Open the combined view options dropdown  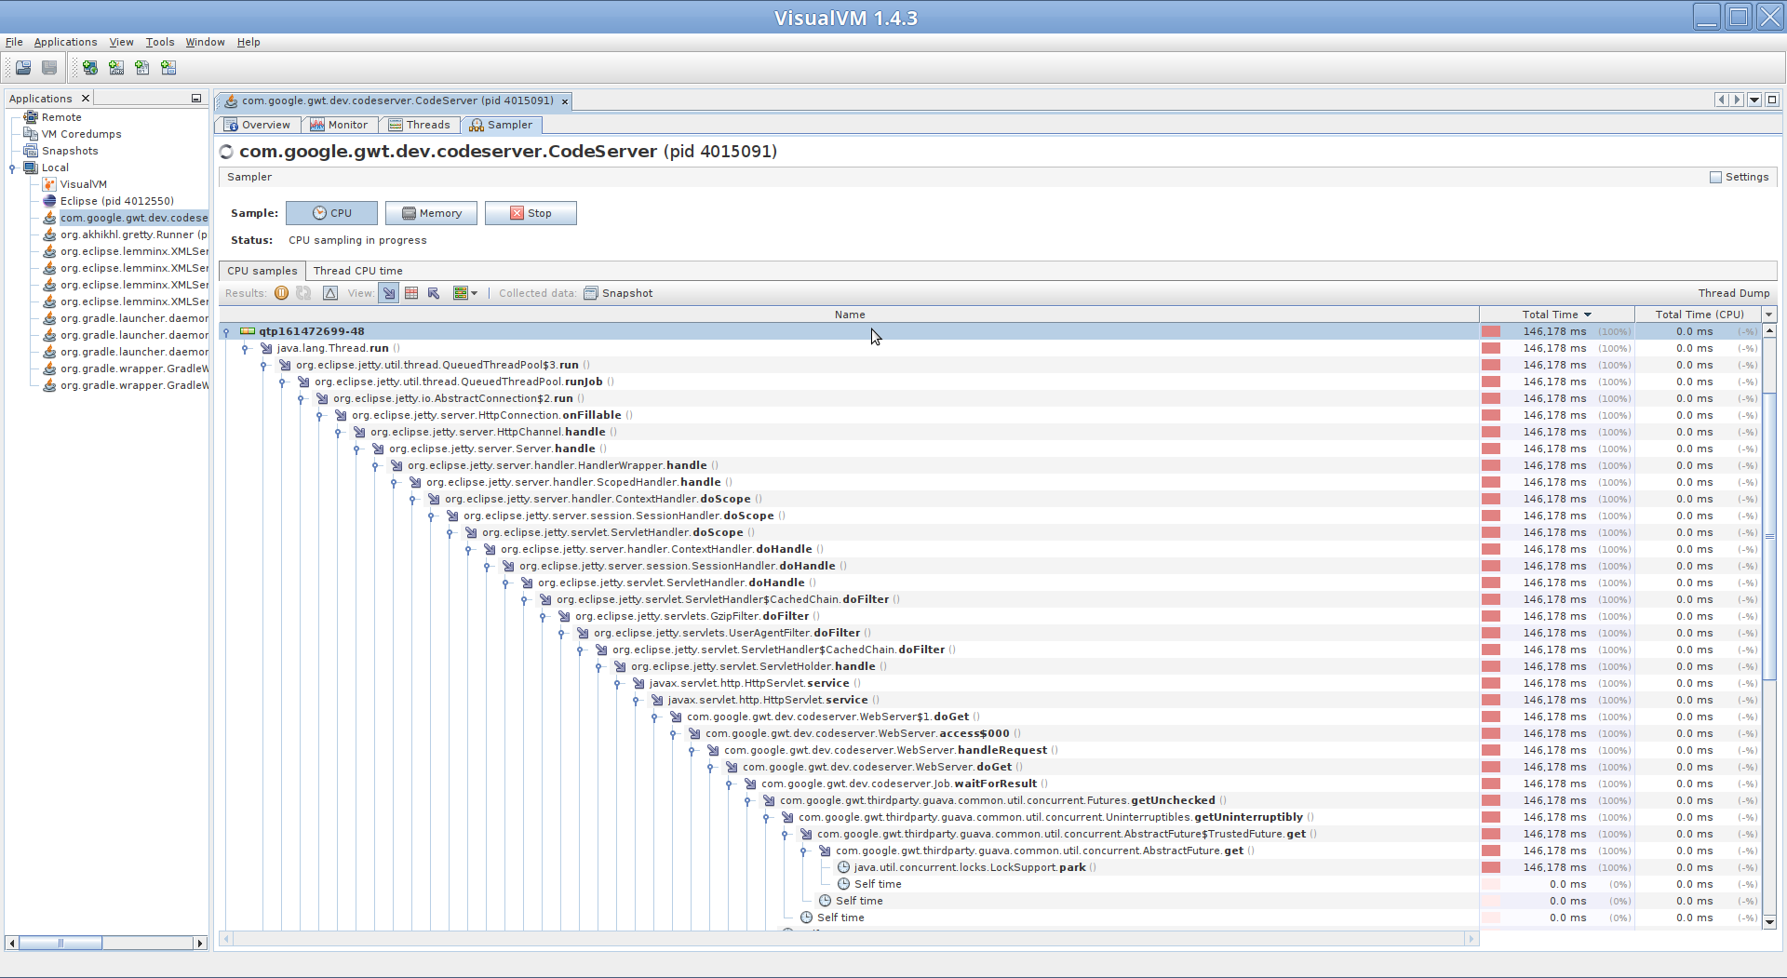coord(473,293)
